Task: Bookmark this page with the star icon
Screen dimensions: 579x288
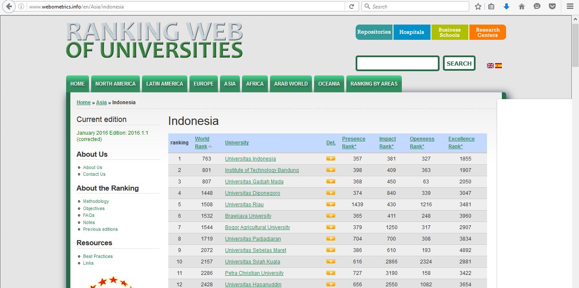Action: point(478,6)
